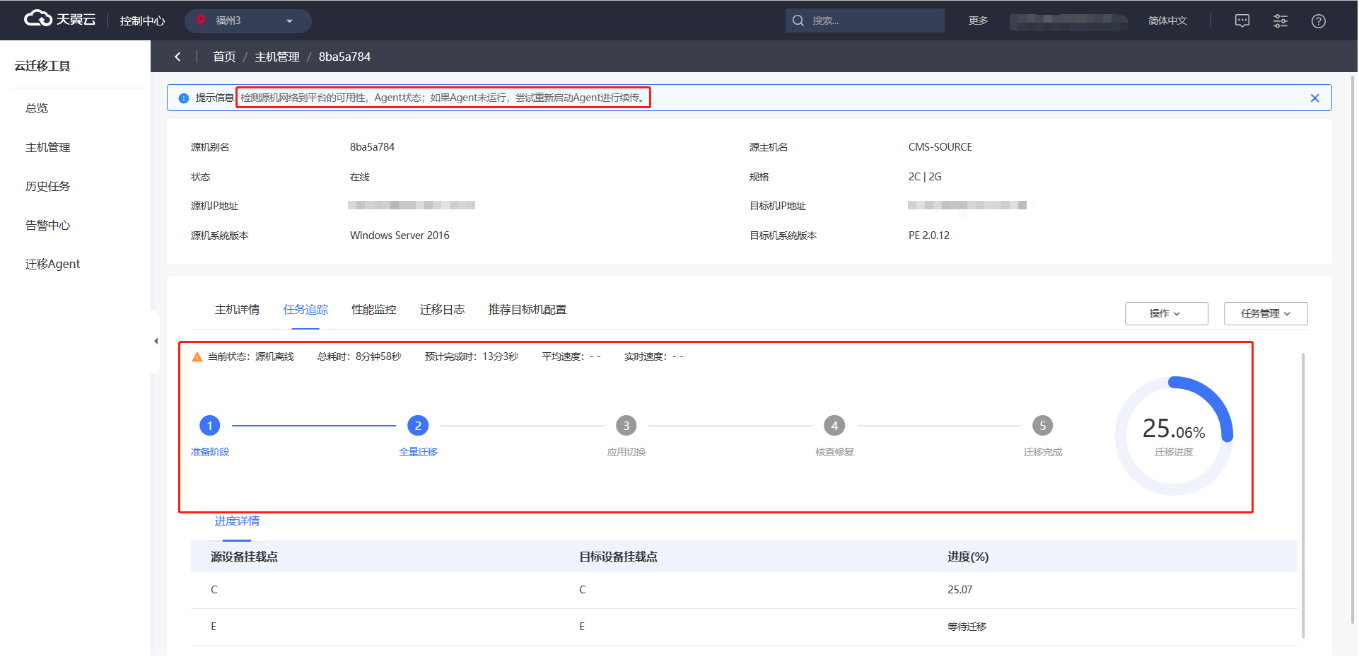Open the help question mark icon
Image resolution: width=1359 pixels, height=657 pixels.
[x=1319, y=21]
